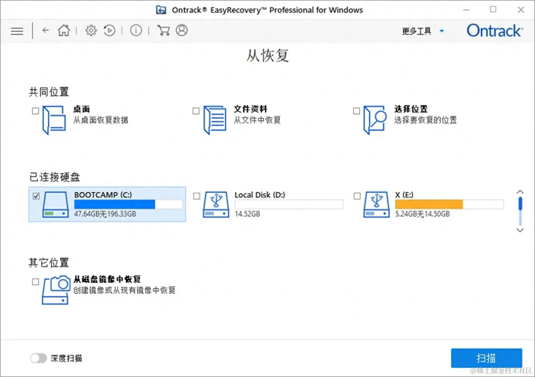Screen dimensions: 535x377
Task: Check the Local Disk (D:) checkbox
Action: point(197,196)
